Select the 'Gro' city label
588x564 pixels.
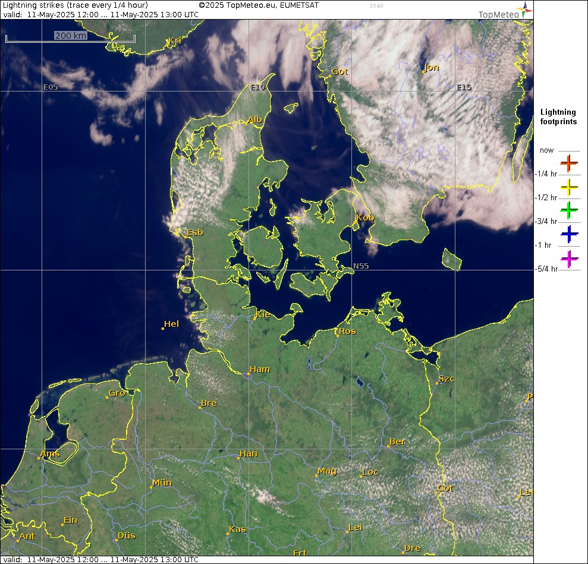pos(117,393)
